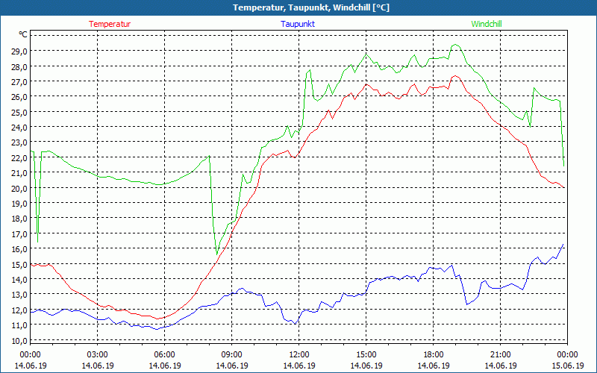Click the 15.06.19 date label
Viewport: 597px width, 373px height.
click(x=568, y=366)
